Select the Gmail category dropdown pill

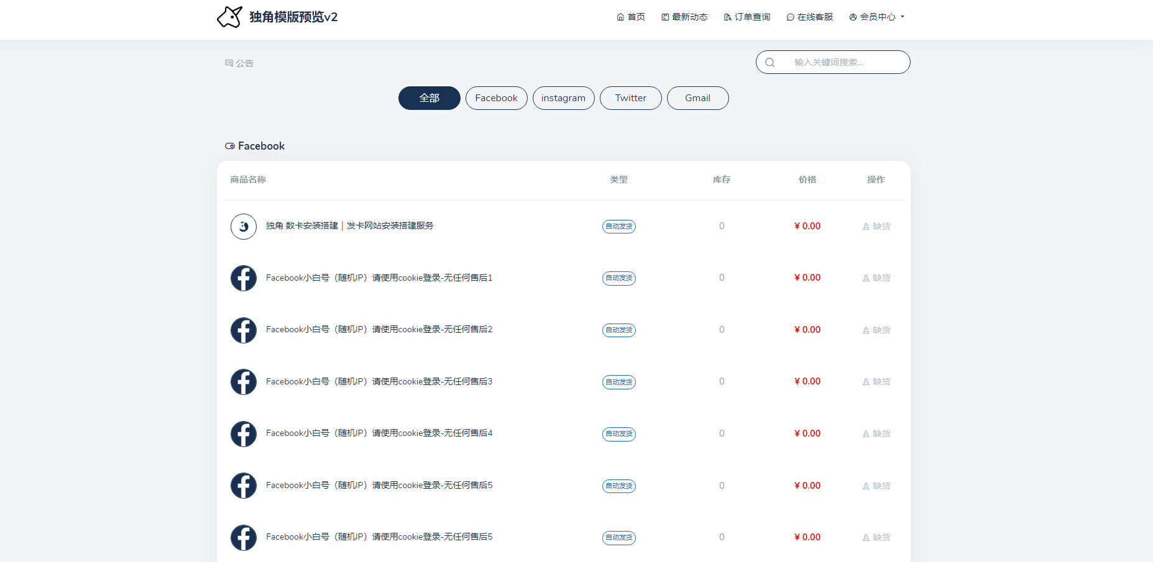697,97
